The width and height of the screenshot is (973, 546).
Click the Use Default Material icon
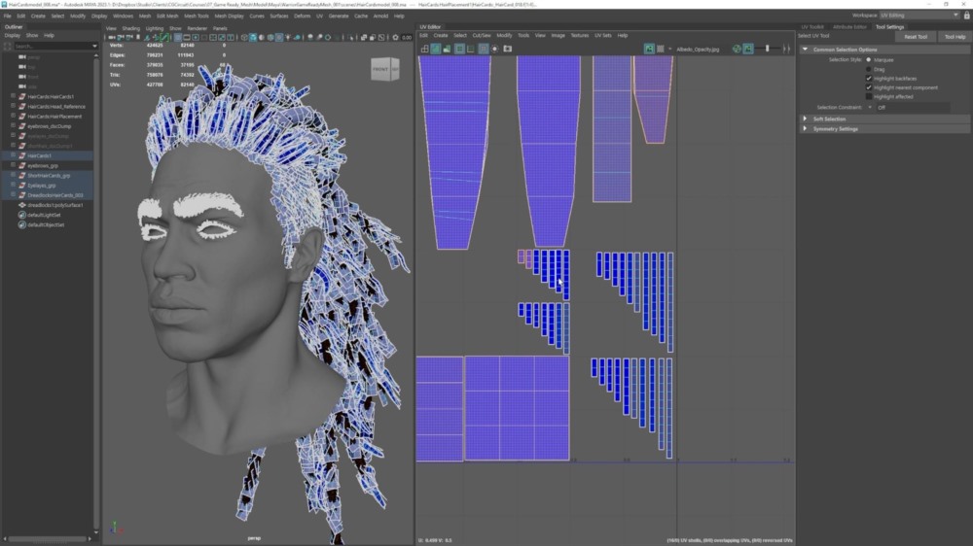coord(261,37)
